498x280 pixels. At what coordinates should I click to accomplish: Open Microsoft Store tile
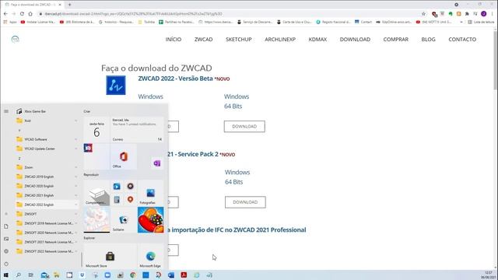[110, 256]
